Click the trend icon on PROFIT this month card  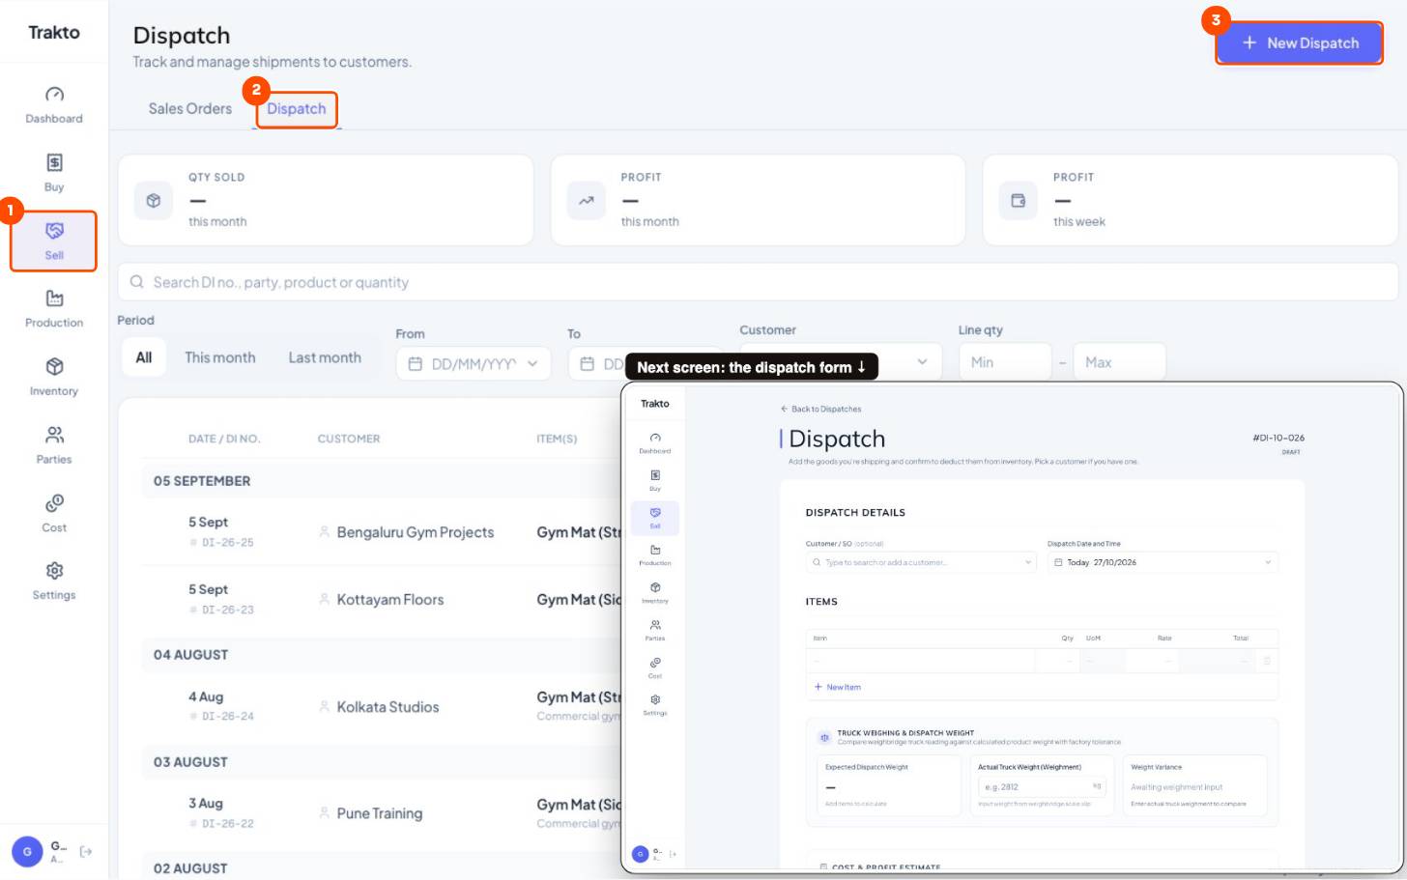coord(586,200)
